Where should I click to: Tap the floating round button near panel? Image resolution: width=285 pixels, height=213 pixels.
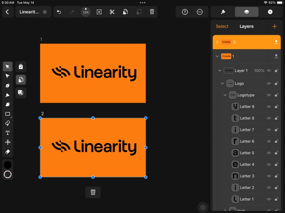[203, 207]
